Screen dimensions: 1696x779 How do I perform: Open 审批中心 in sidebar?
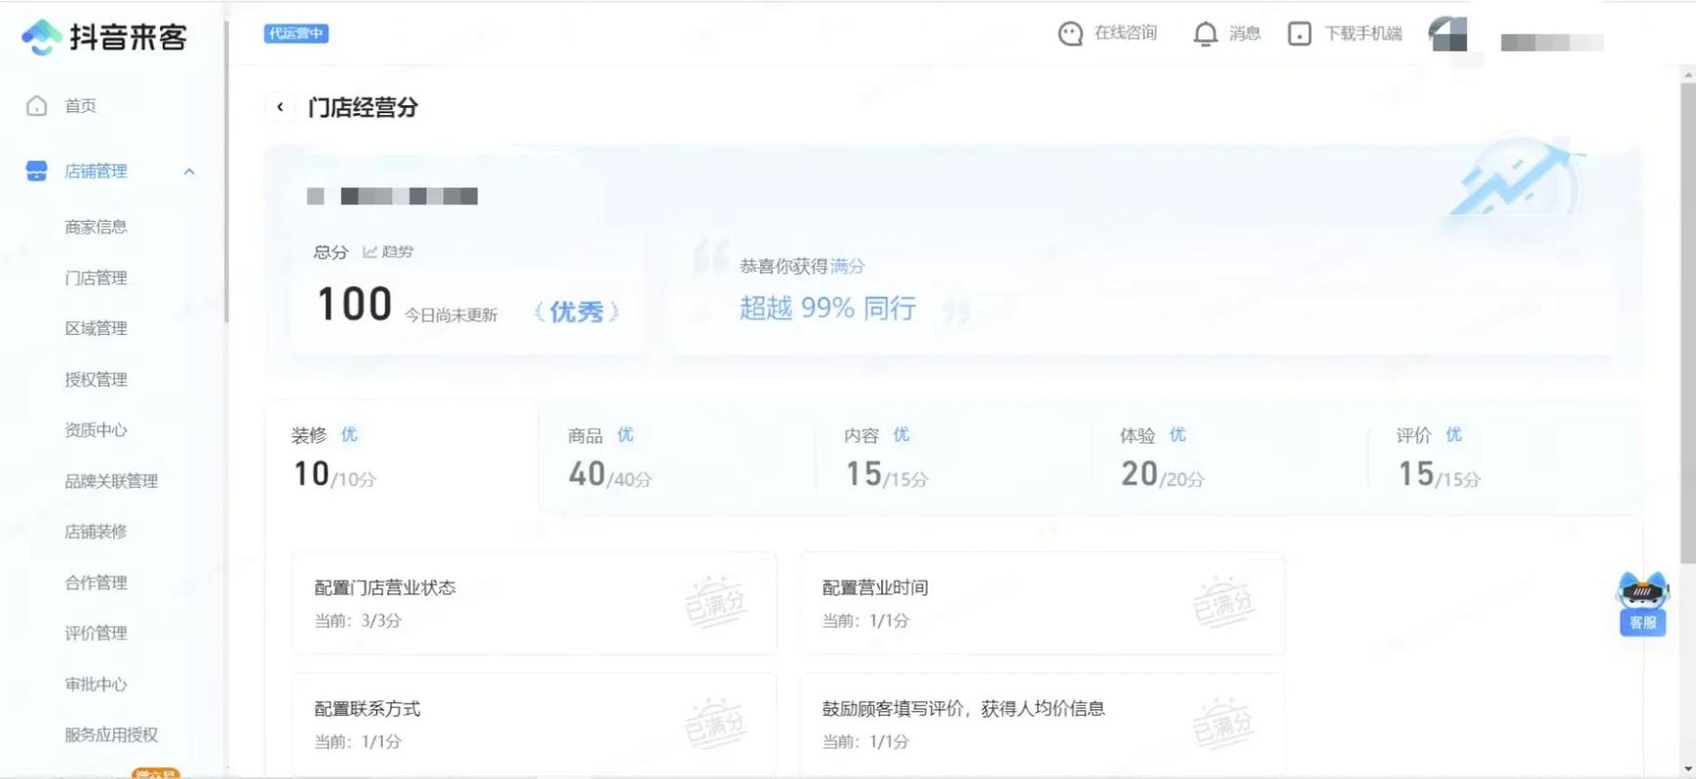click(x=96, y=684)
